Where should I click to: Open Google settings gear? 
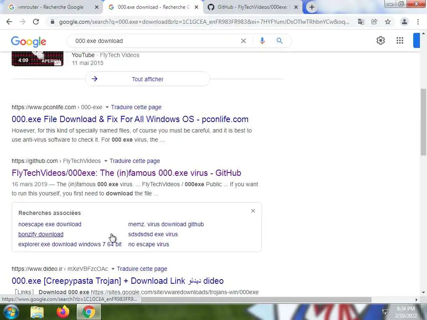pos(380,40)
